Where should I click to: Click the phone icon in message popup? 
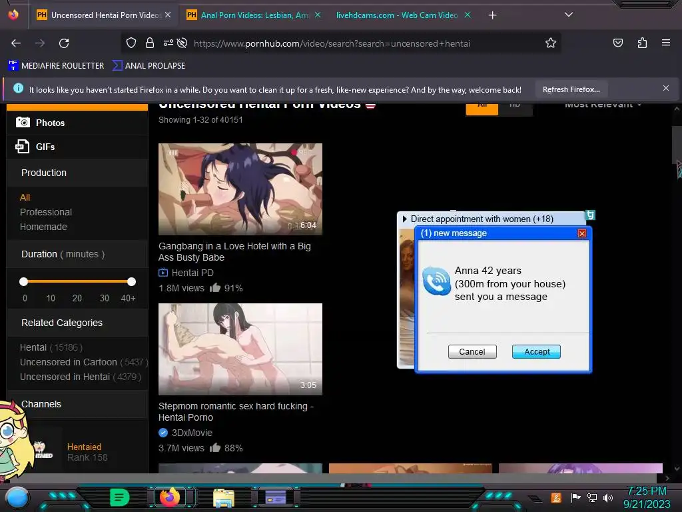pyautogui.click(x=436, y=281)
